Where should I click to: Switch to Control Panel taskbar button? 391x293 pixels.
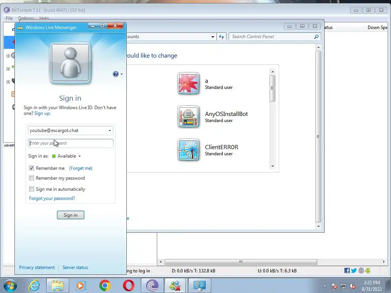click(199, 285)
